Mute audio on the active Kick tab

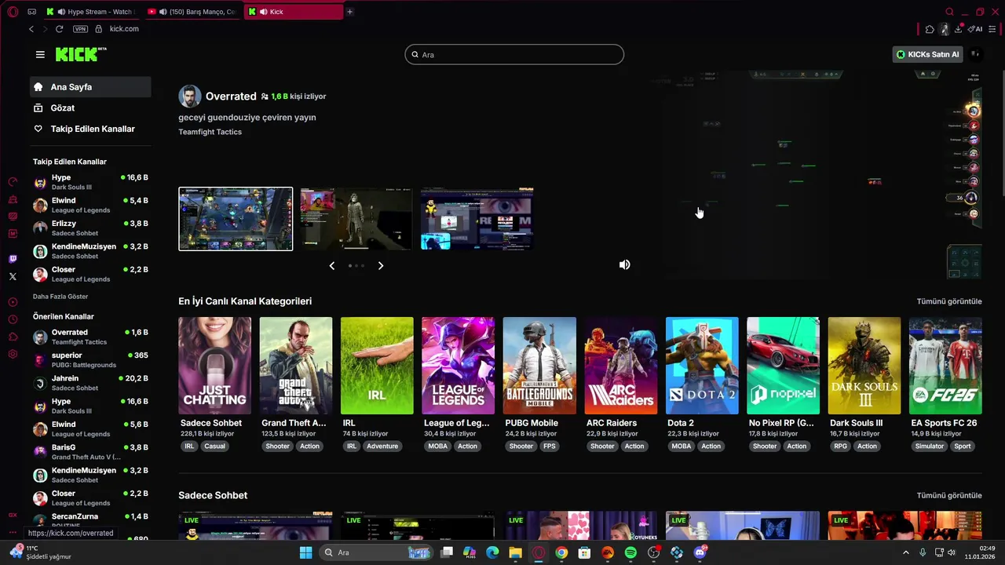263,12
